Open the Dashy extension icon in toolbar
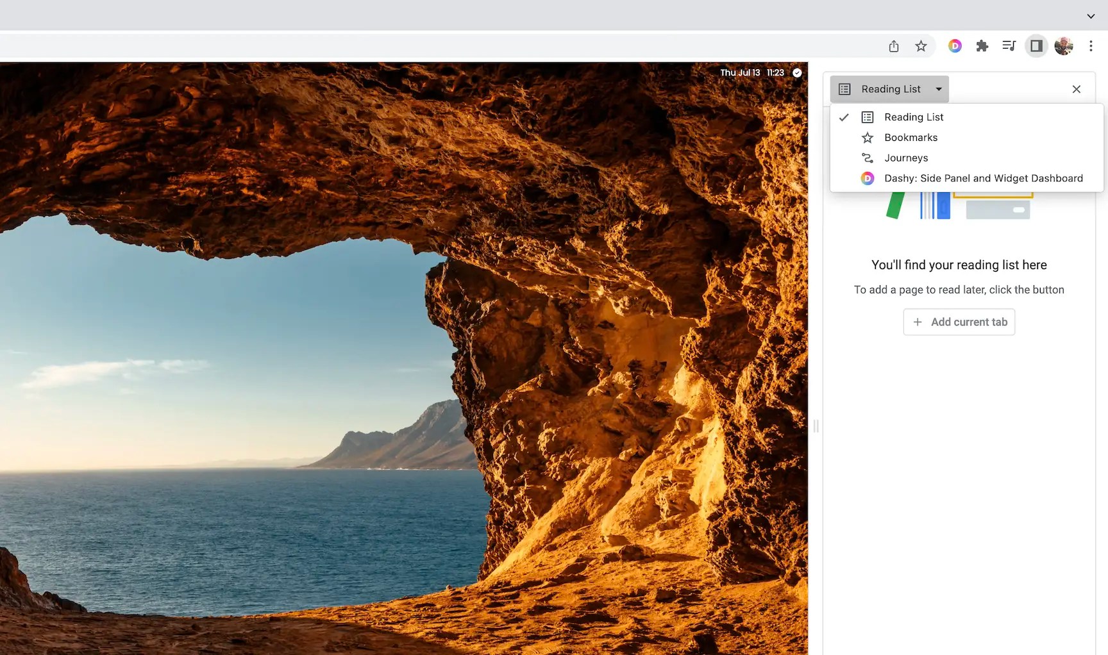1108x655 pixels. (x=955, y=46)
